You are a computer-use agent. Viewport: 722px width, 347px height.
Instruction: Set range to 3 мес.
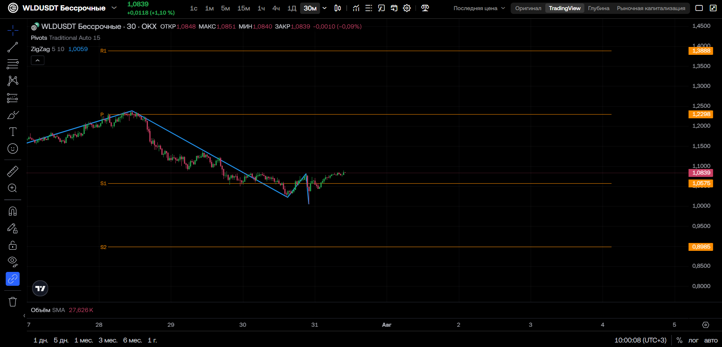pos(108,340)
